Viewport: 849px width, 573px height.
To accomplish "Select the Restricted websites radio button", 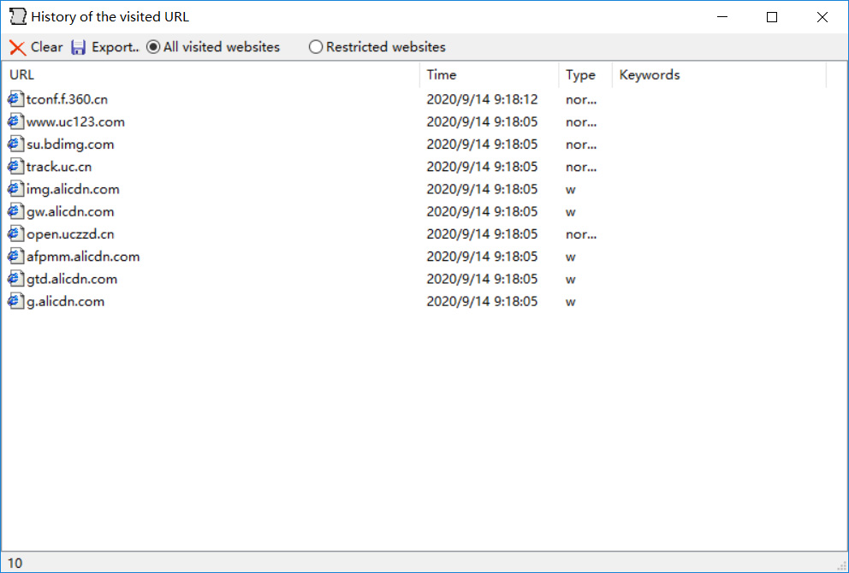I will 316,48.
